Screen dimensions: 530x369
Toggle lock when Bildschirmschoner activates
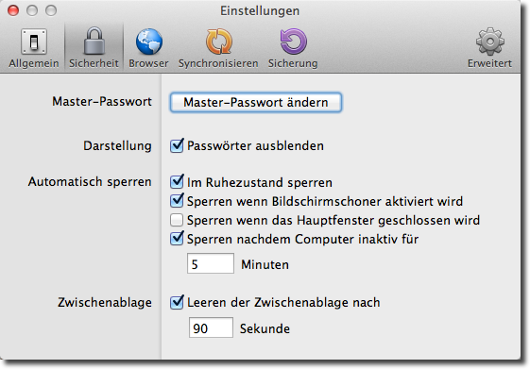(x=177, y=201)
